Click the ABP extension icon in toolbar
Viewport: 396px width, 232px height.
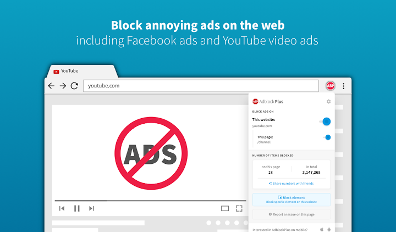tap(331, 86)
